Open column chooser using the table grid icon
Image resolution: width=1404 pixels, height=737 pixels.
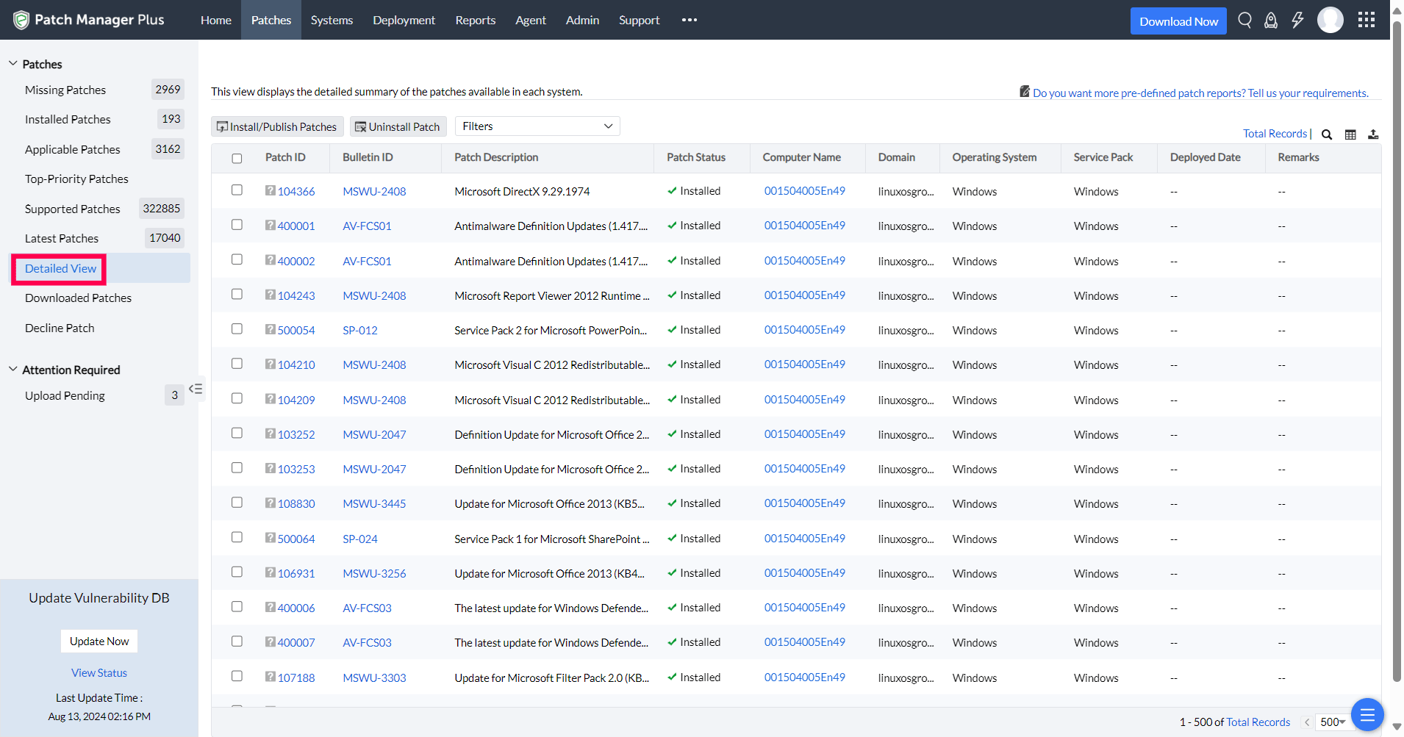(x=1350, y=134)
